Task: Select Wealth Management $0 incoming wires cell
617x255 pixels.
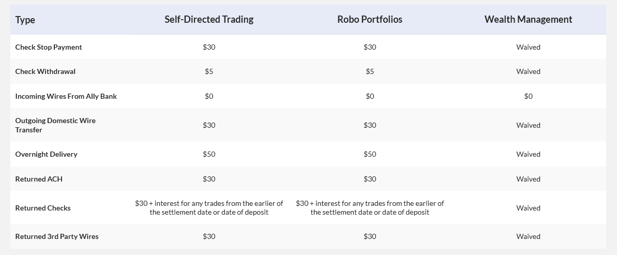Action: point(528,96)
